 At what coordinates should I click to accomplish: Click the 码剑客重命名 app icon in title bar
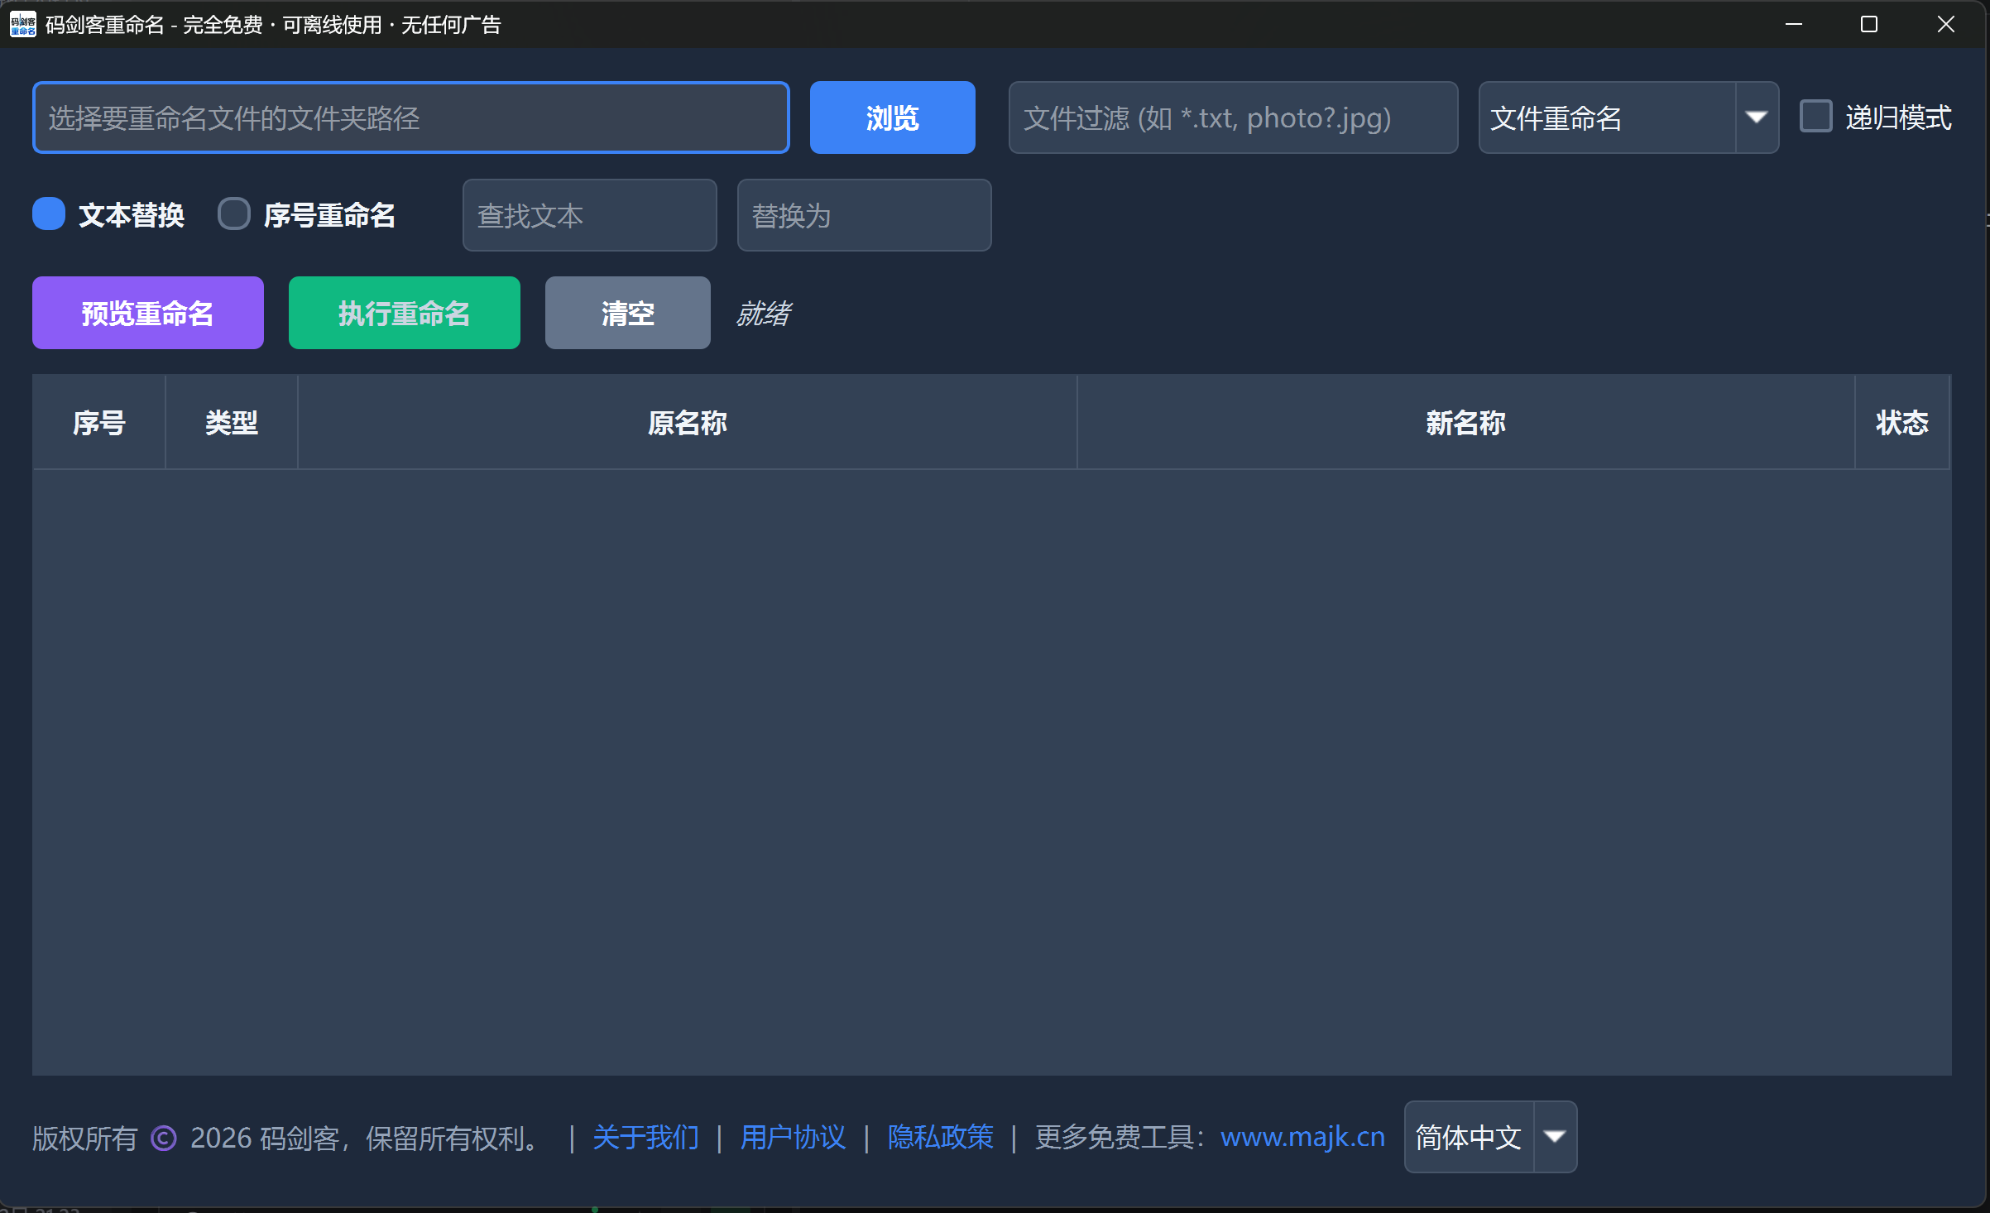coord(22,24)
